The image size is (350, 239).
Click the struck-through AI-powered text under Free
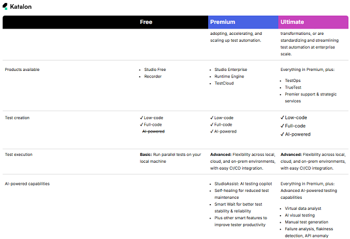(153, 131)
